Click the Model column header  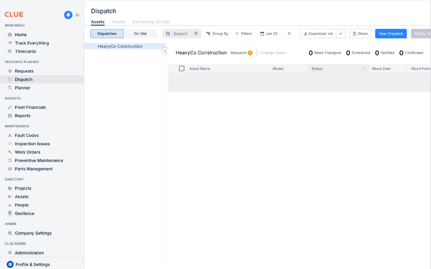click(x=278, y=69)
